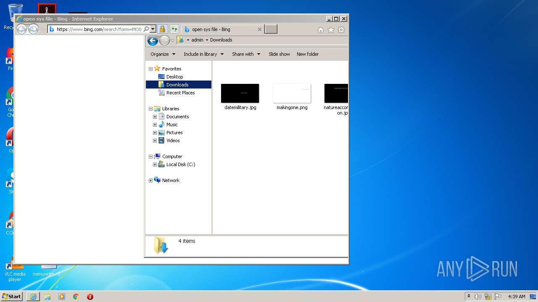Open the Opera taskbar icon

tap(90, 297)
